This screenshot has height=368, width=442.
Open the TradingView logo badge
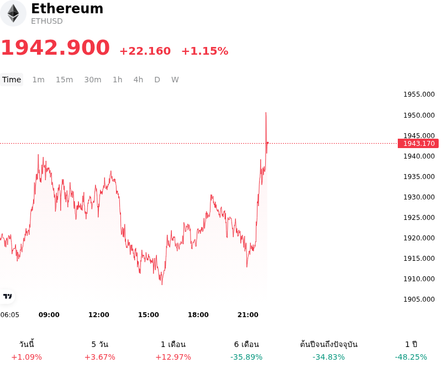click(x=7, y=296)
